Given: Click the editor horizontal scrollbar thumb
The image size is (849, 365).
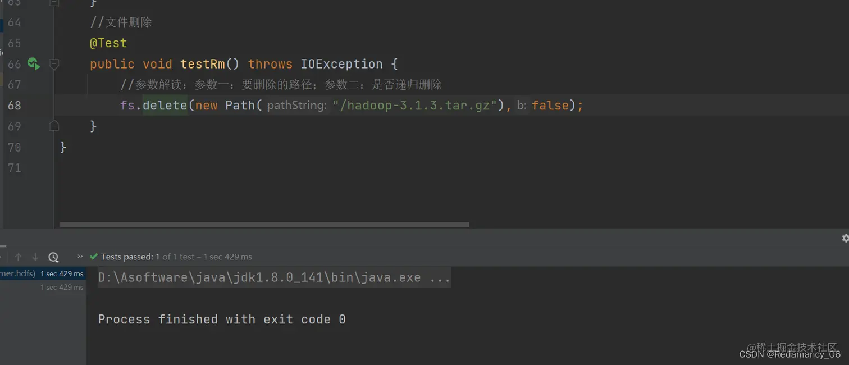Looking at the screenshot, I should point(264,225).
